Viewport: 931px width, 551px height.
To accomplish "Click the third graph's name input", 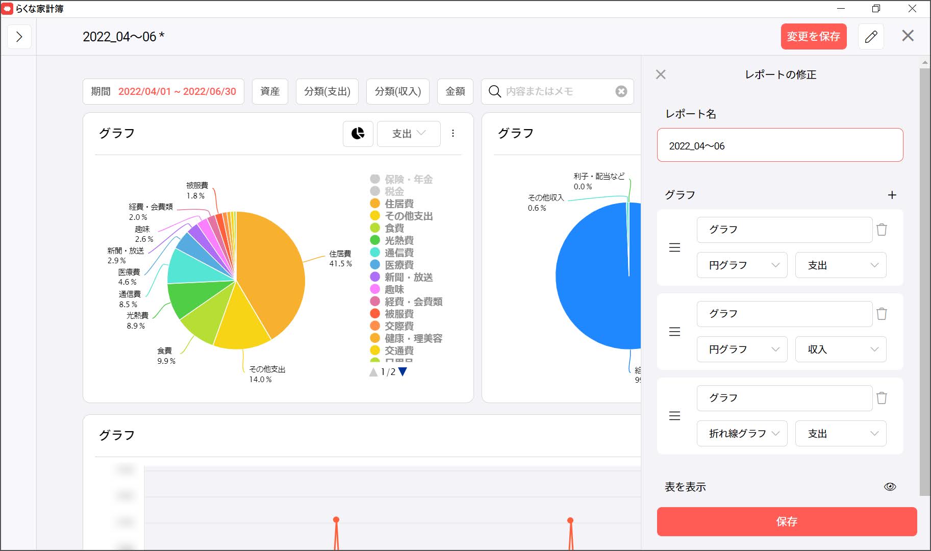I will [x=785, y=398].
